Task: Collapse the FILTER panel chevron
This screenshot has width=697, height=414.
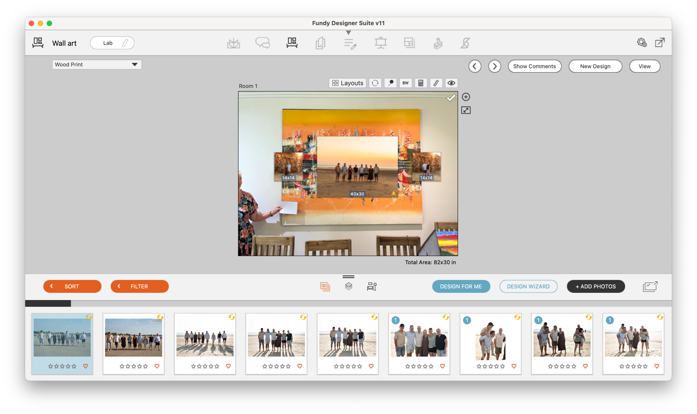Action: (119, 286)
